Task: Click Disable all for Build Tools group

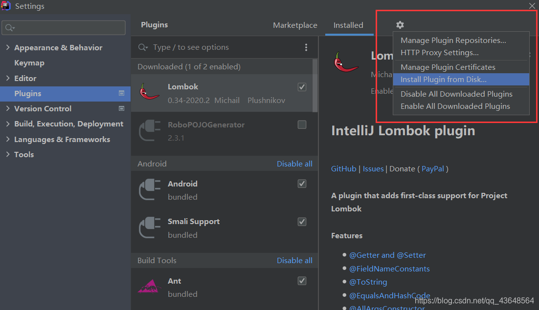Action: click(x=294, y=261)
